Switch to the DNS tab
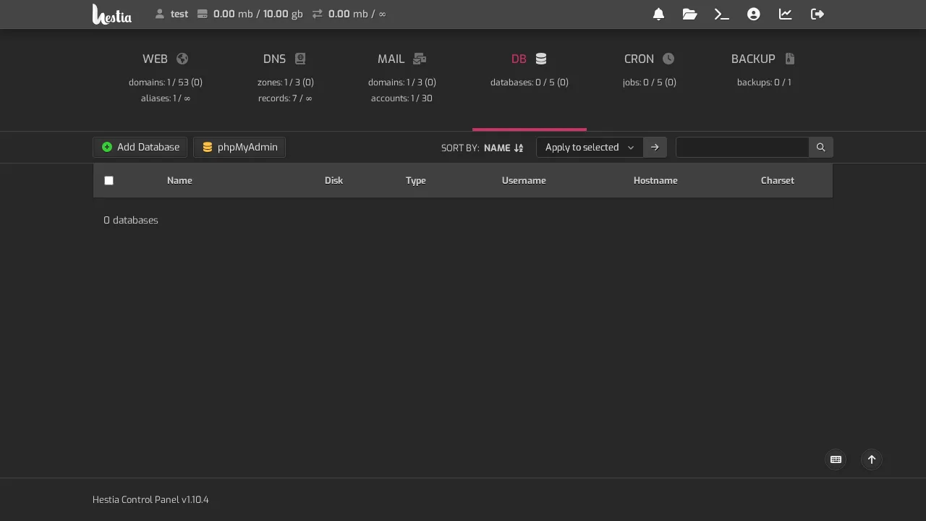926x521 pixels. (285, 78)
